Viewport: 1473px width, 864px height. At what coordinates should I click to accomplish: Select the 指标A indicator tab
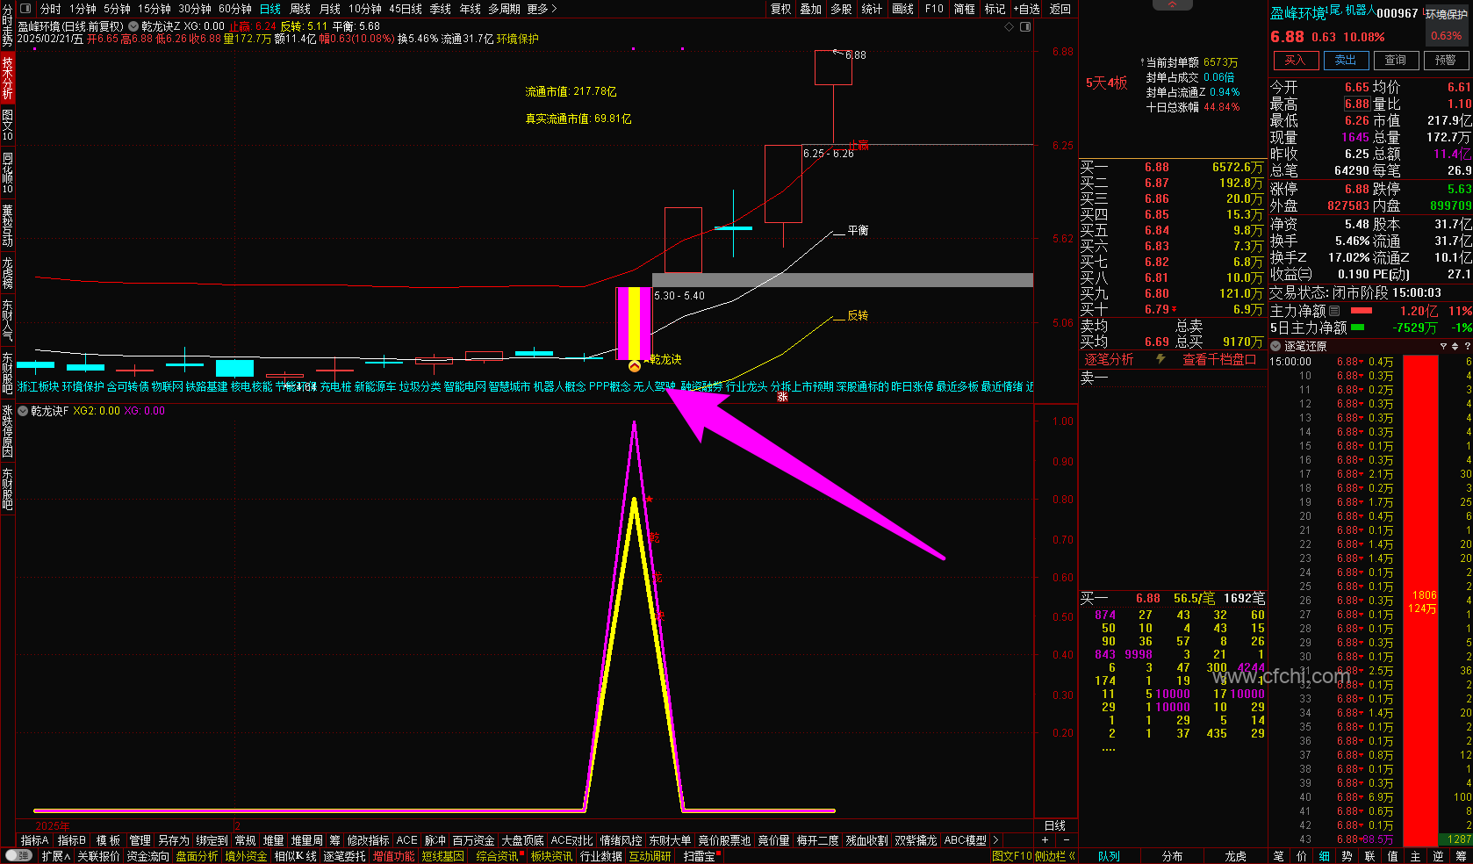[x=34, y=840]
